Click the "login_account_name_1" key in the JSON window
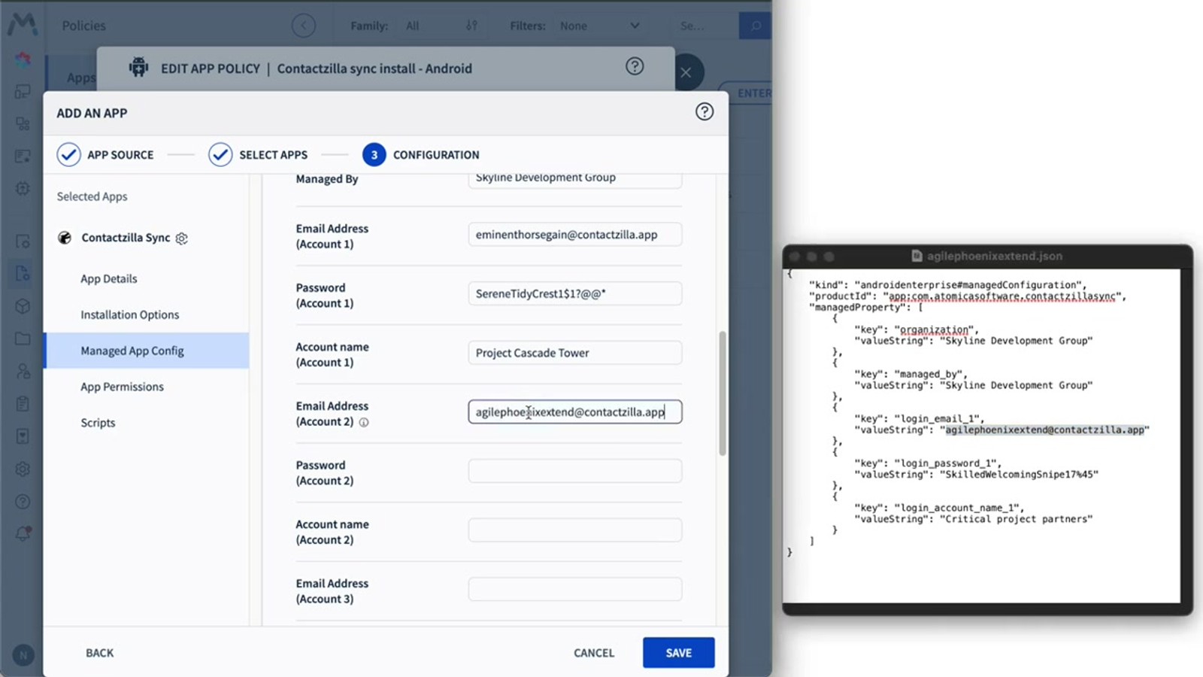The width and height of the screenshot is (1203, 677). click(957, 508)
